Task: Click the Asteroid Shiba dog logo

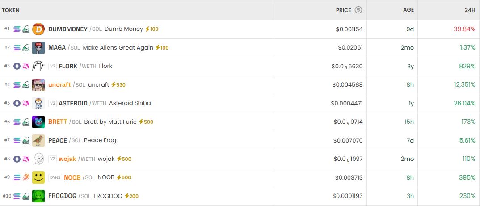Action: (38, 103)
